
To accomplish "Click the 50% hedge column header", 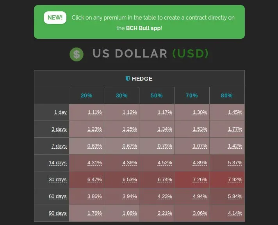I will [157, 95].
